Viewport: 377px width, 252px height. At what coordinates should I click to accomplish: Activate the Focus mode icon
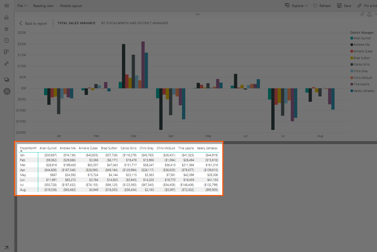[x=370, y=14]
